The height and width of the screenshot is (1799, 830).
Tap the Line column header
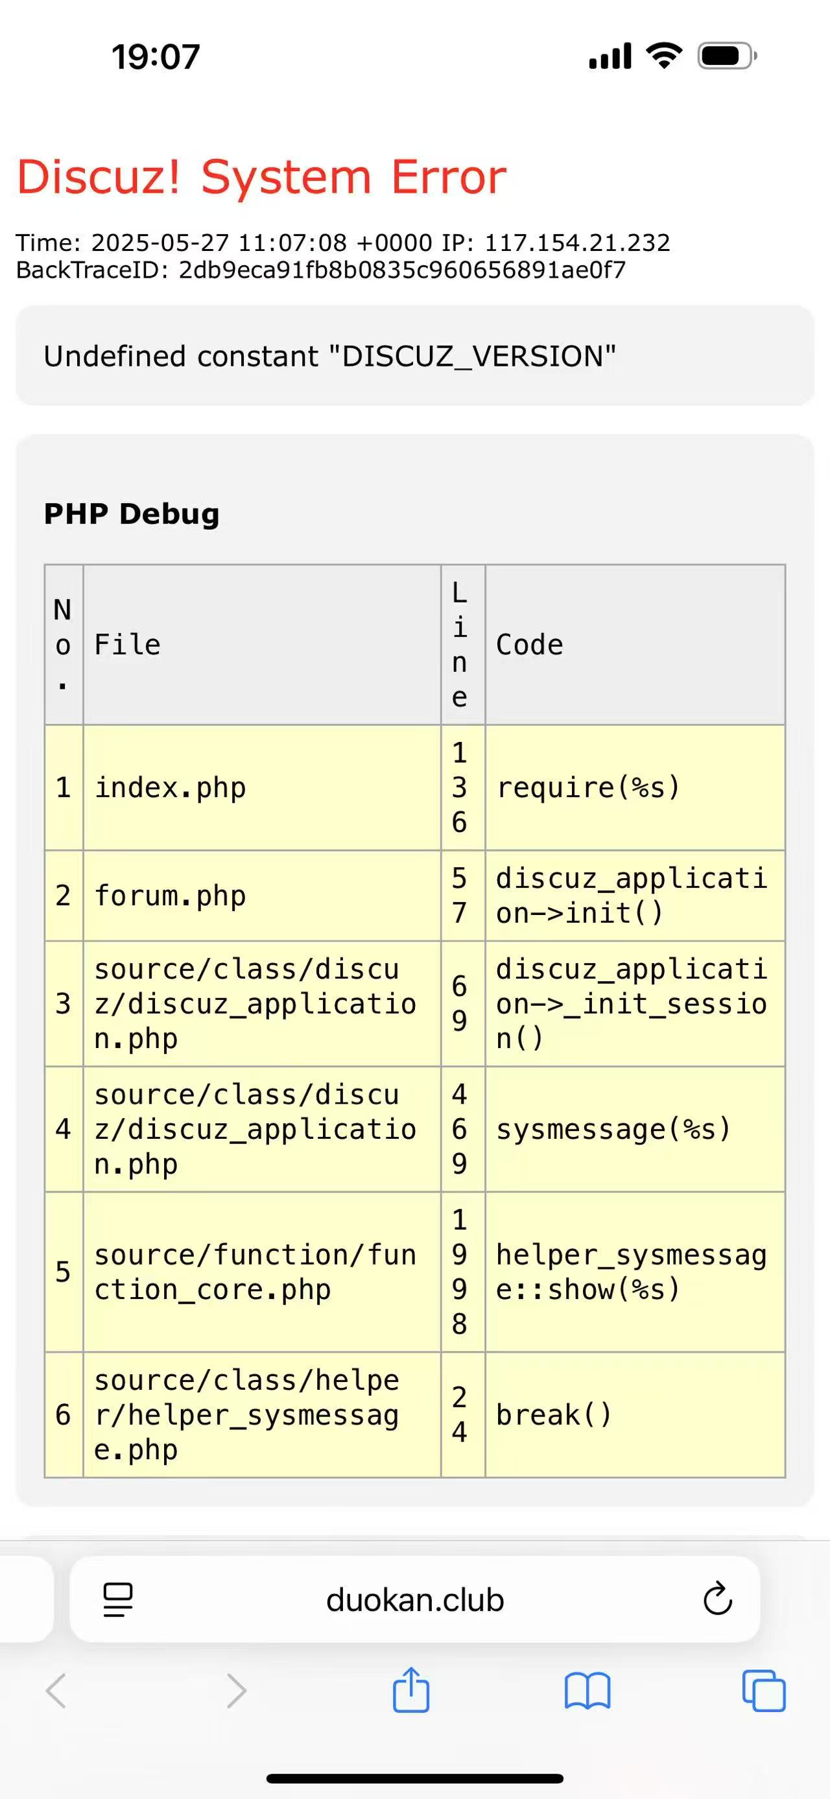[x=463, y=645]
